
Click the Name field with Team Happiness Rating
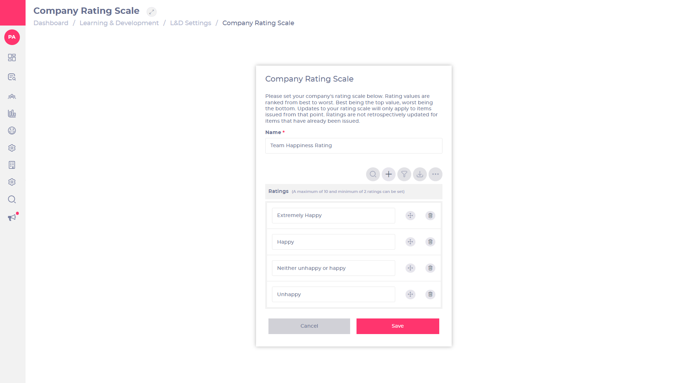(x=354, y=146)
